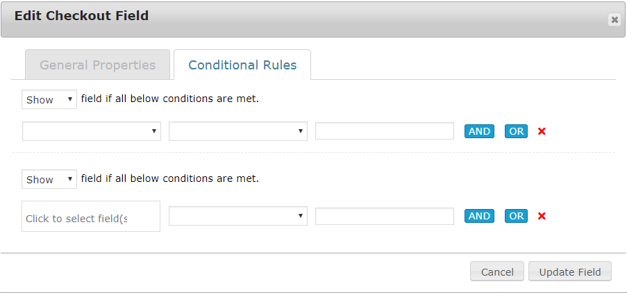Add OR condition in second rule row
This screenshot has height=293, width=627.
pos(516,216)
